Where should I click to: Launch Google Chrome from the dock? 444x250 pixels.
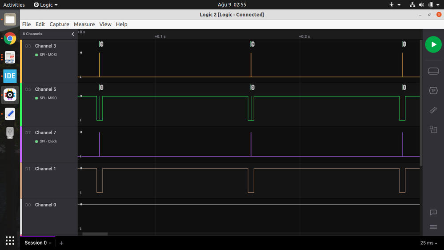(x=10, y=38)
